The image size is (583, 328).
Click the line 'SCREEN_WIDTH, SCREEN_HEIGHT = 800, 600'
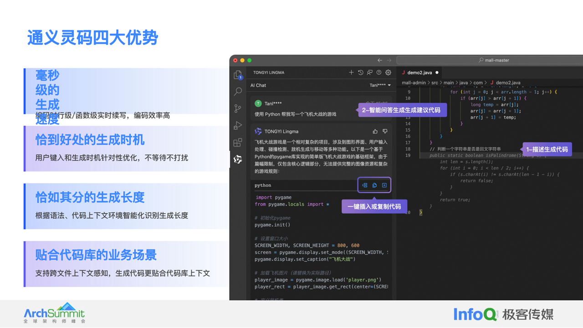[x=307, y=245]
